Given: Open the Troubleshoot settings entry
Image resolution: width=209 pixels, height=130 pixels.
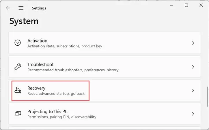Looking at the screenshot, I should 104,67.
